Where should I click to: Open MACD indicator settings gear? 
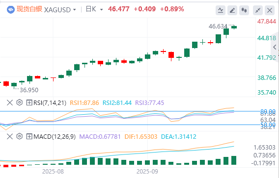pyautogui.click(x=19, y=136)
